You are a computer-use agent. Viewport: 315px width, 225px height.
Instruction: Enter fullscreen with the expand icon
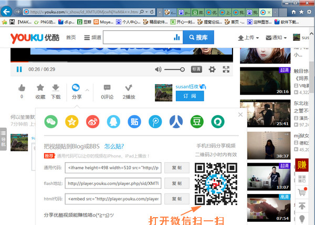tap(226, 69)
